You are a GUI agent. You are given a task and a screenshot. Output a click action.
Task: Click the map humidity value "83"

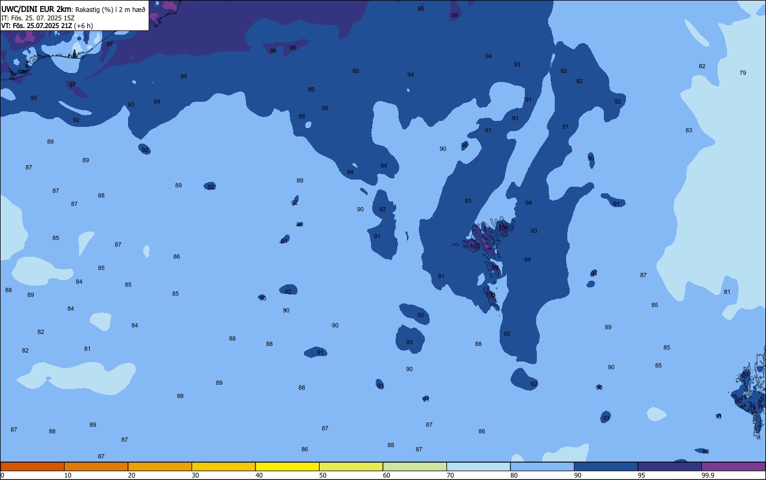[x=689, y=130]
